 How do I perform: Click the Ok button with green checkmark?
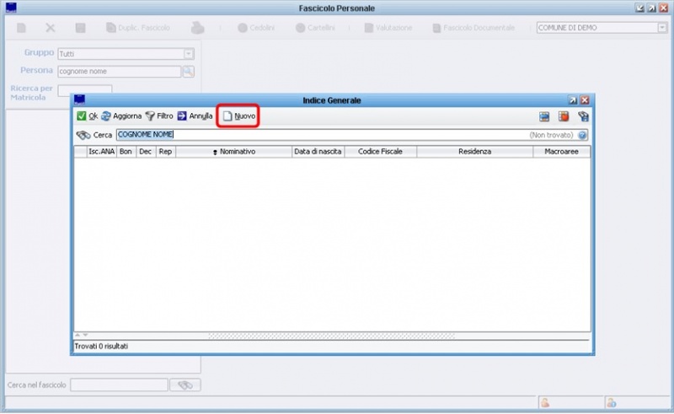[88, 116]
